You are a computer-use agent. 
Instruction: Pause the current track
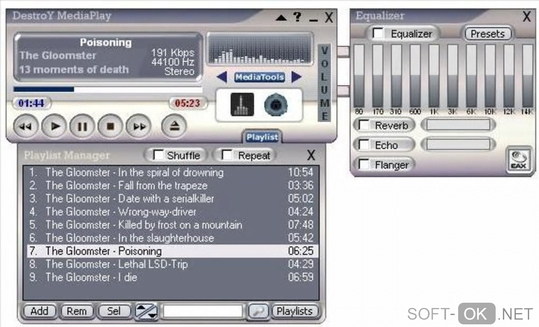point(82,126)
